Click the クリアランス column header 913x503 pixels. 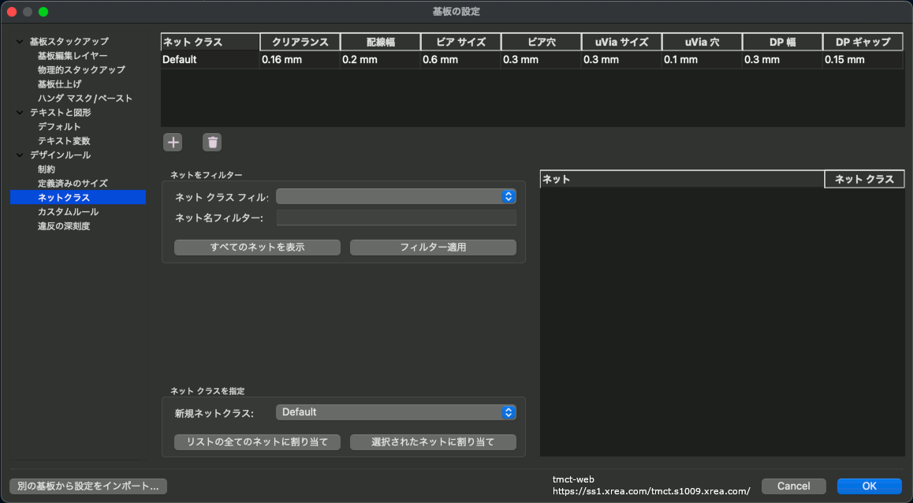[x=300, y=42]
